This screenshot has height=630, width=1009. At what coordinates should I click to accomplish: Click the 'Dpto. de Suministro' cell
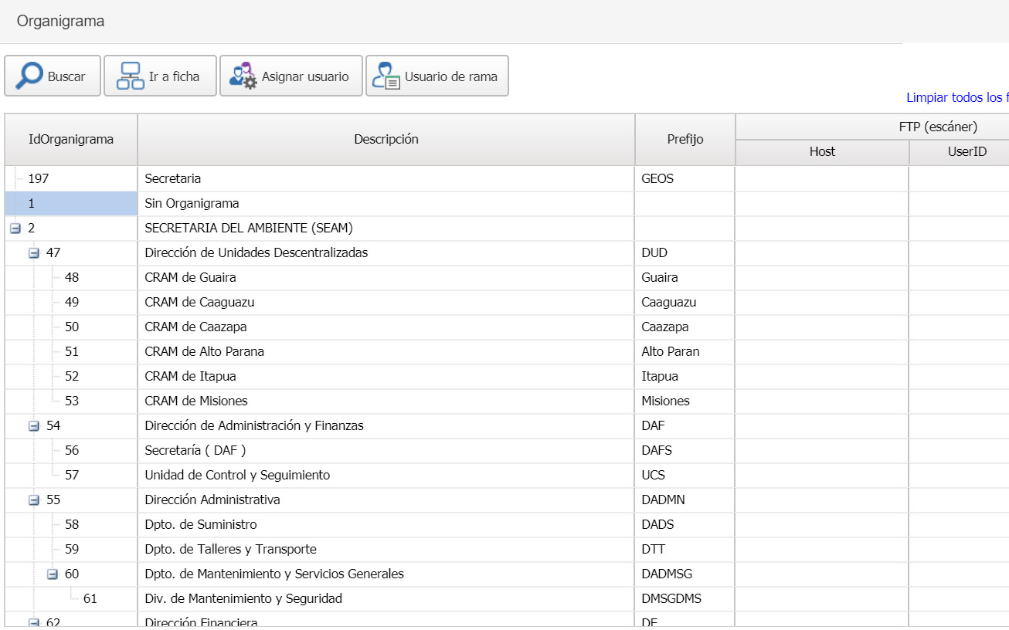pos(386,525)
